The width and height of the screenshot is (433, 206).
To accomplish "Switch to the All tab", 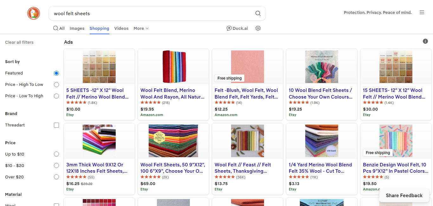I will point(59,28).
